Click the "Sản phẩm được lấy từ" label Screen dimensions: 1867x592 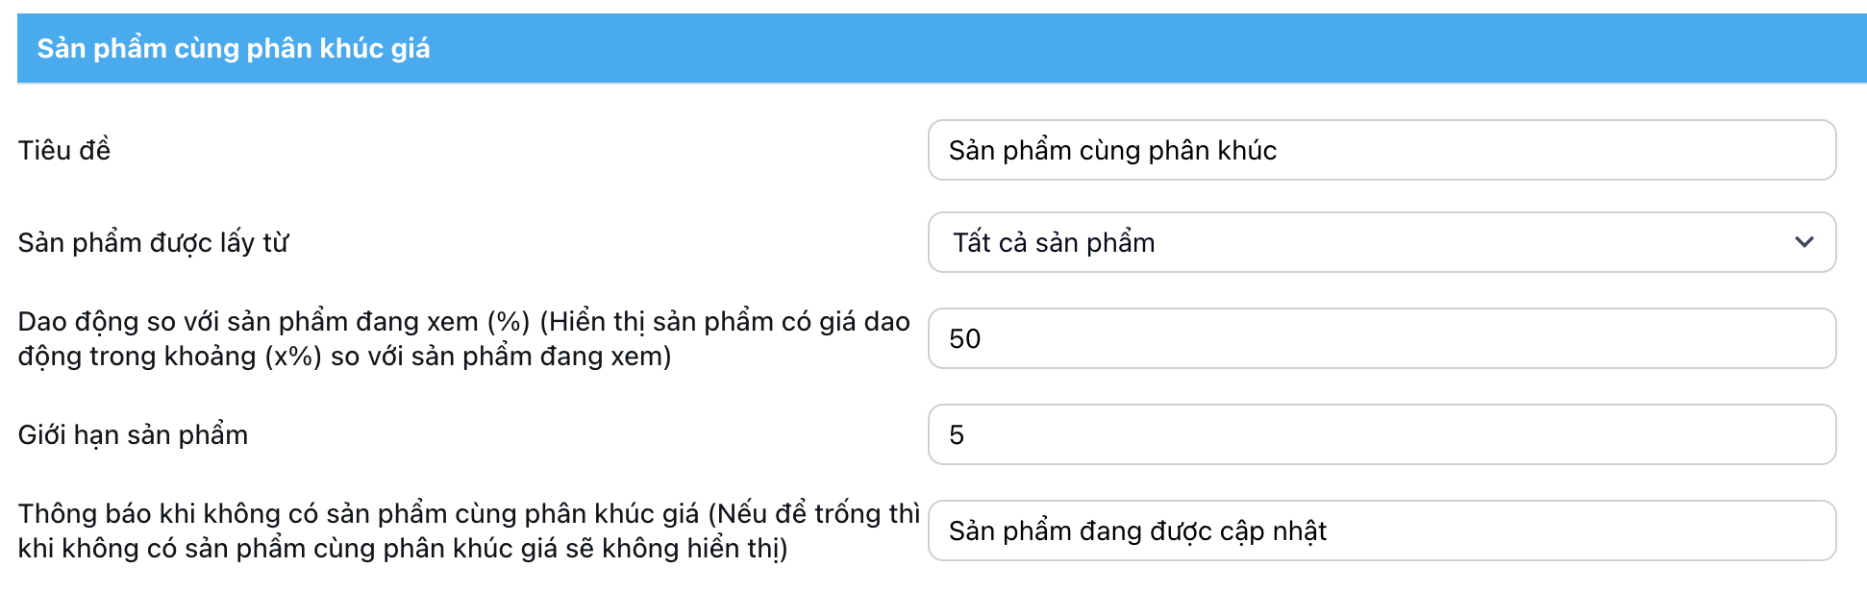153,242
